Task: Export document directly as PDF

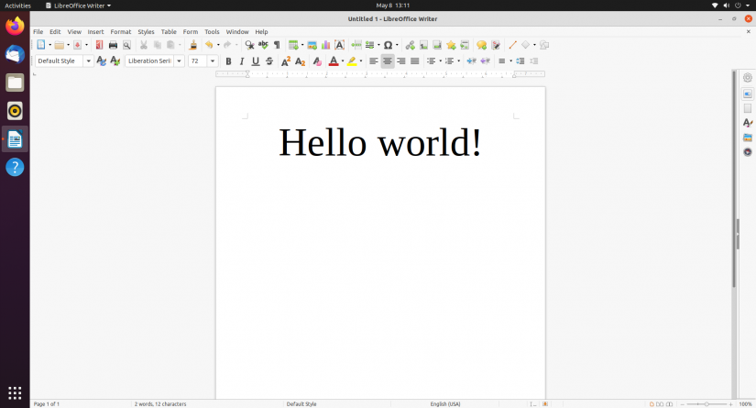Action: 99,45
